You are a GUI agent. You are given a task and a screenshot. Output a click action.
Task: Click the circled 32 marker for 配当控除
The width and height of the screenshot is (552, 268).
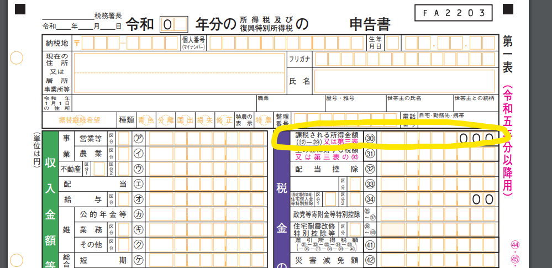370,169
